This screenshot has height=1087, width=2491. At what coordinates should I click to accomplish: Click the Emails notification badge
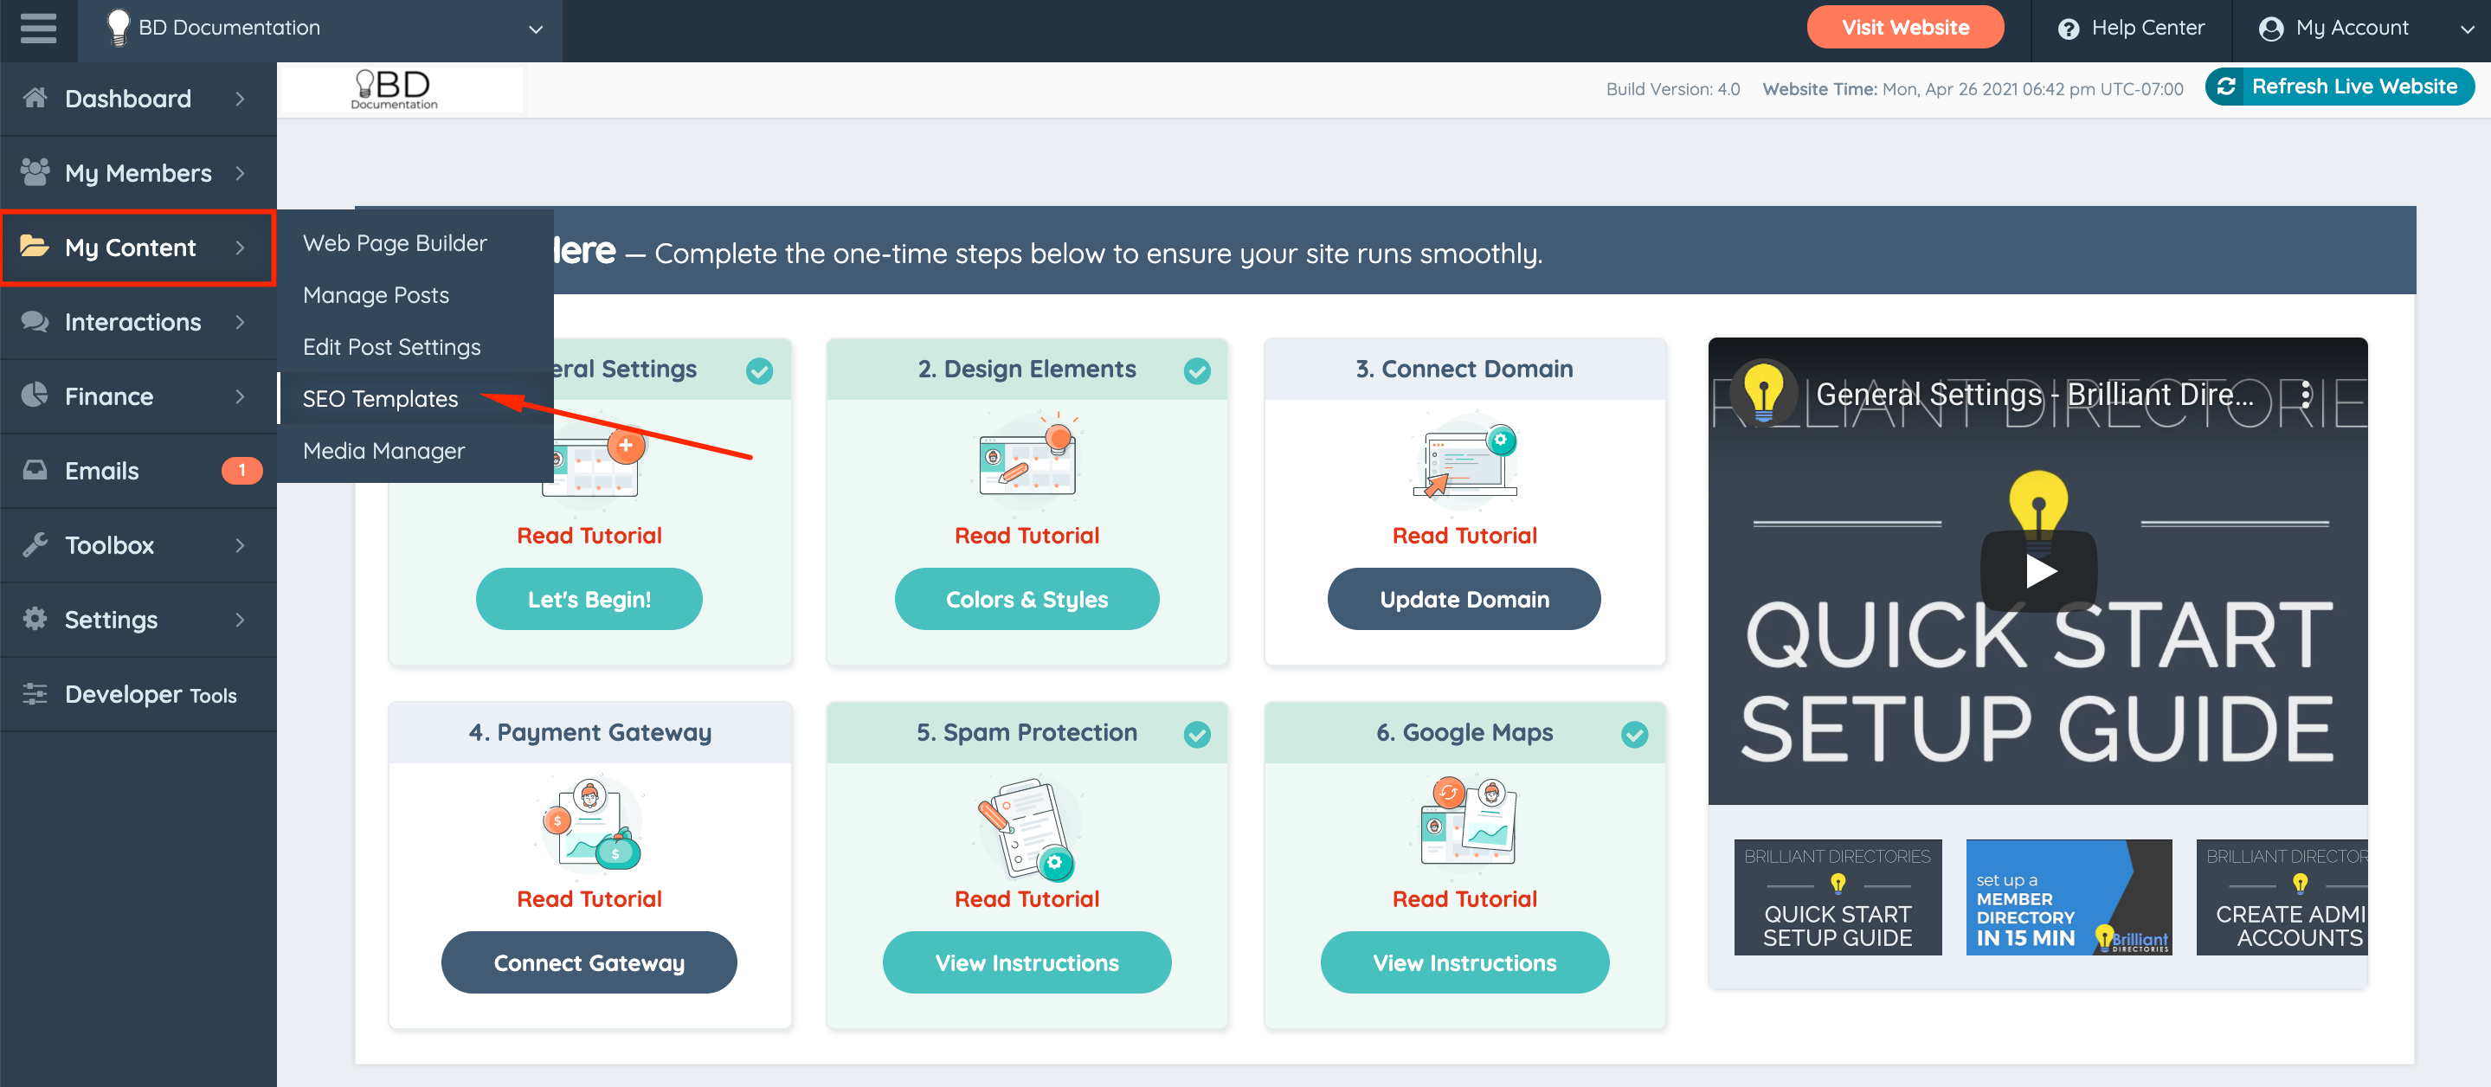241,470
